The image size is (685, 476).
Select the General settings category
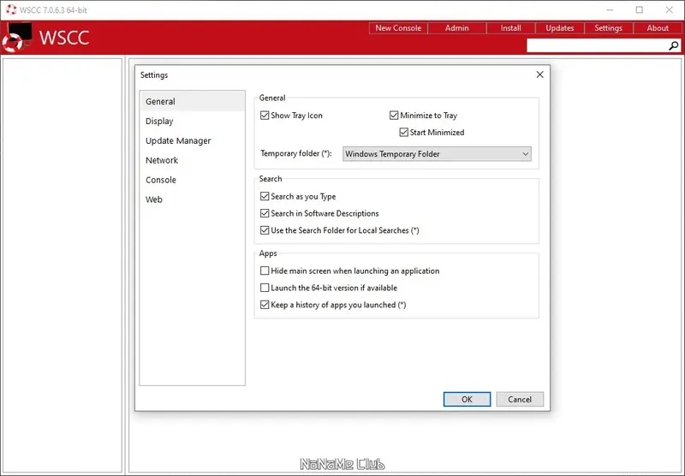[192, 101]
